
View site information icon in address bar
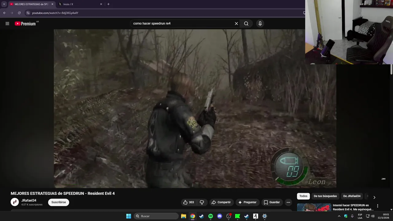pos(28,13)
